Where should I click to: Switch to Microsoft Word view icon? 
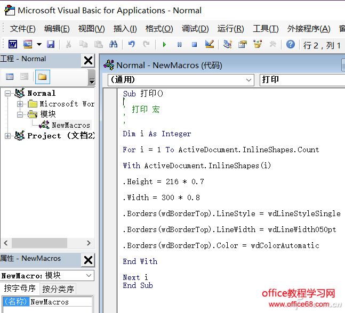pos(13,45)
